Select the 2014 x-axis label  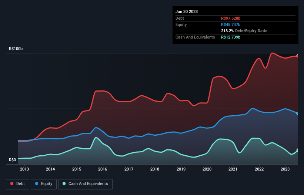(x=50, y=169)
